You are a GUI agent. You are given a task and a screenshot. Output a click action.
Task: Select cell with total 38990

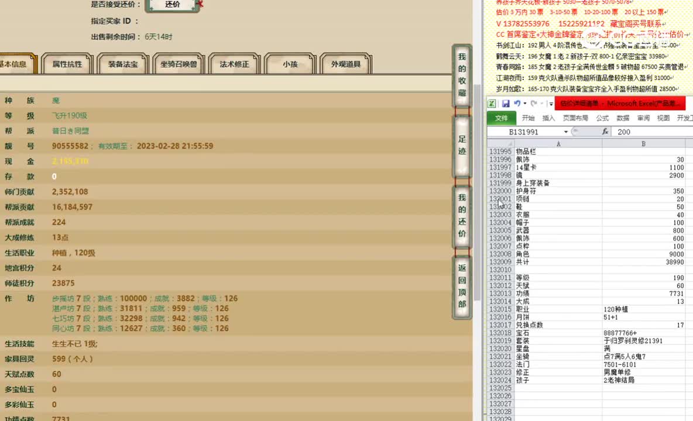pyautogui.click(x=643, y=262)
